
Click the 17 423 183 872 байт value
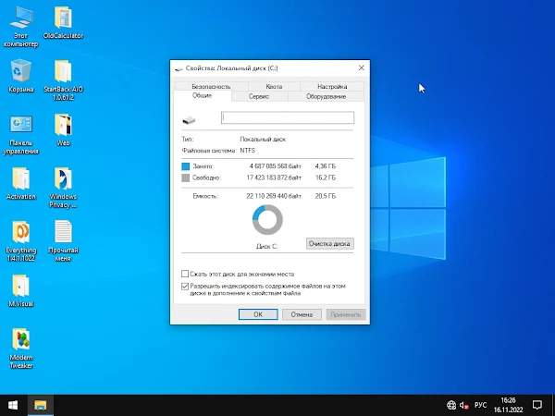pyautogui.click(x=274, y=177)
